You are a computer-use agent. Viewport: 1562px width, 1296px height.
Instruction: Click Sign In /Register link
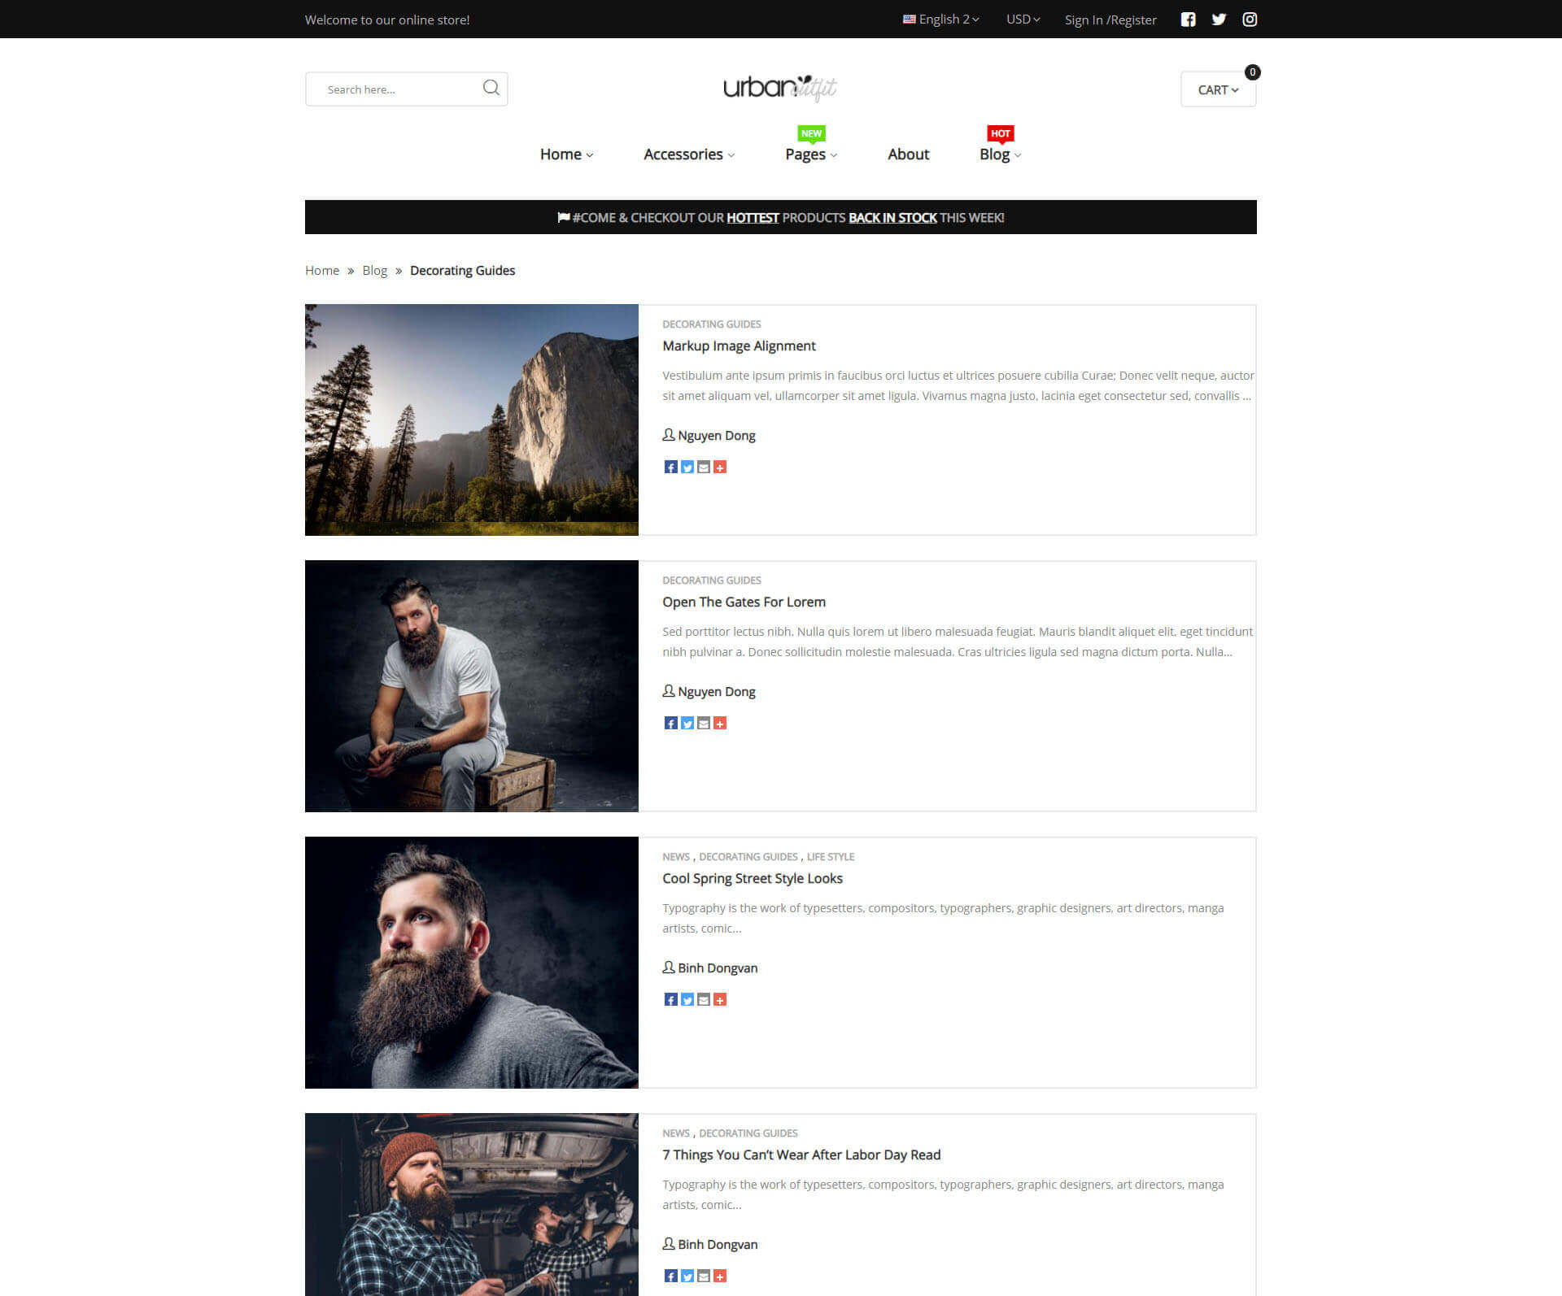1110,20
